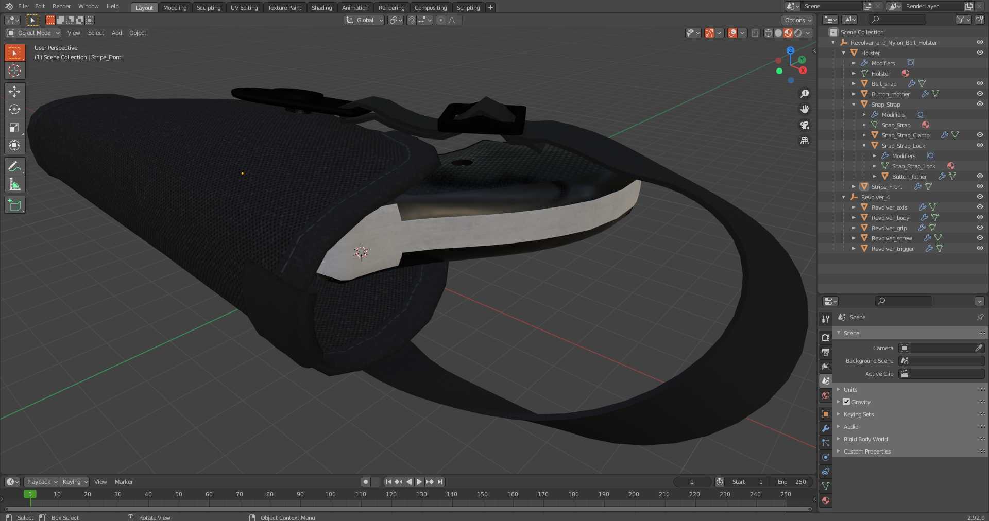Image resolution: width=989 pixels, height=521 pixels.
Task: Hide Holster object in outliner
Action: tap(980, 53)
